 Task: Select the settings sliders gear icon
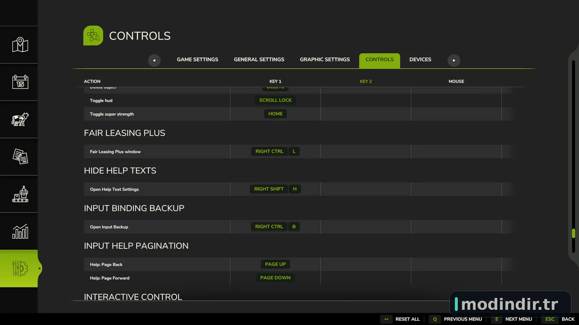click(20, 268)
